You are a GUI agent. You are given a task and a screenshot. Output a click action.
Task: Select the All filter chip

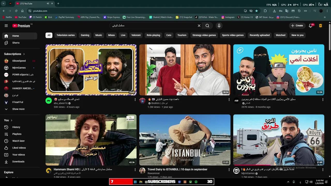(x=49, y=35)
